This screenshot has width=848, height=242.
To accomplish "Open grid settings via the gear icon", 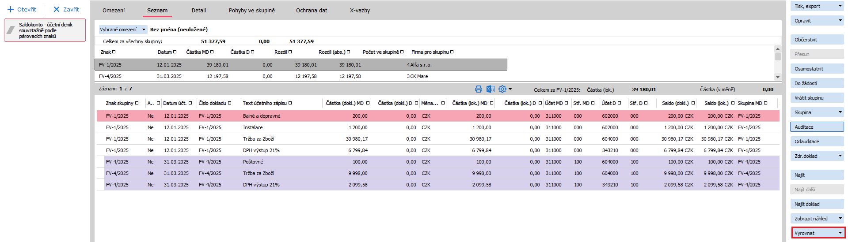I will click(x=502, y=89).
